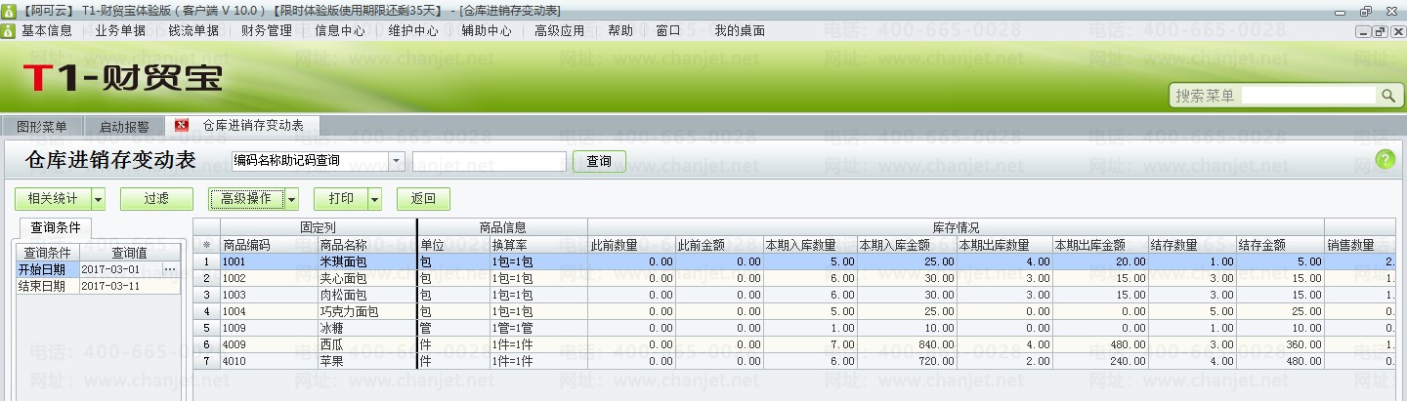
Task: Click the 商品名称 column header
Action: coord(367,245)
